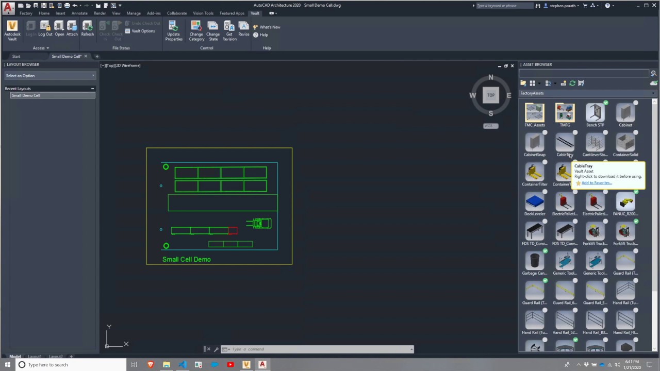Open the Select an Option dropdown
The height and width of the screenshot is (371, 660).
tap(50, 76)
